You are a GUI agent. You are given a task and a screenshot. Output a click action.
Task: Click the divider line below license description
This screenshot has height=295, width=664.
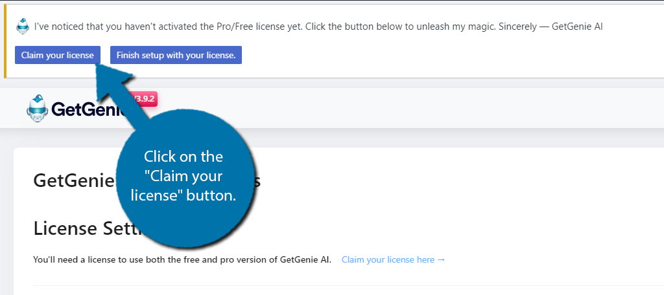tap(348, 285)
